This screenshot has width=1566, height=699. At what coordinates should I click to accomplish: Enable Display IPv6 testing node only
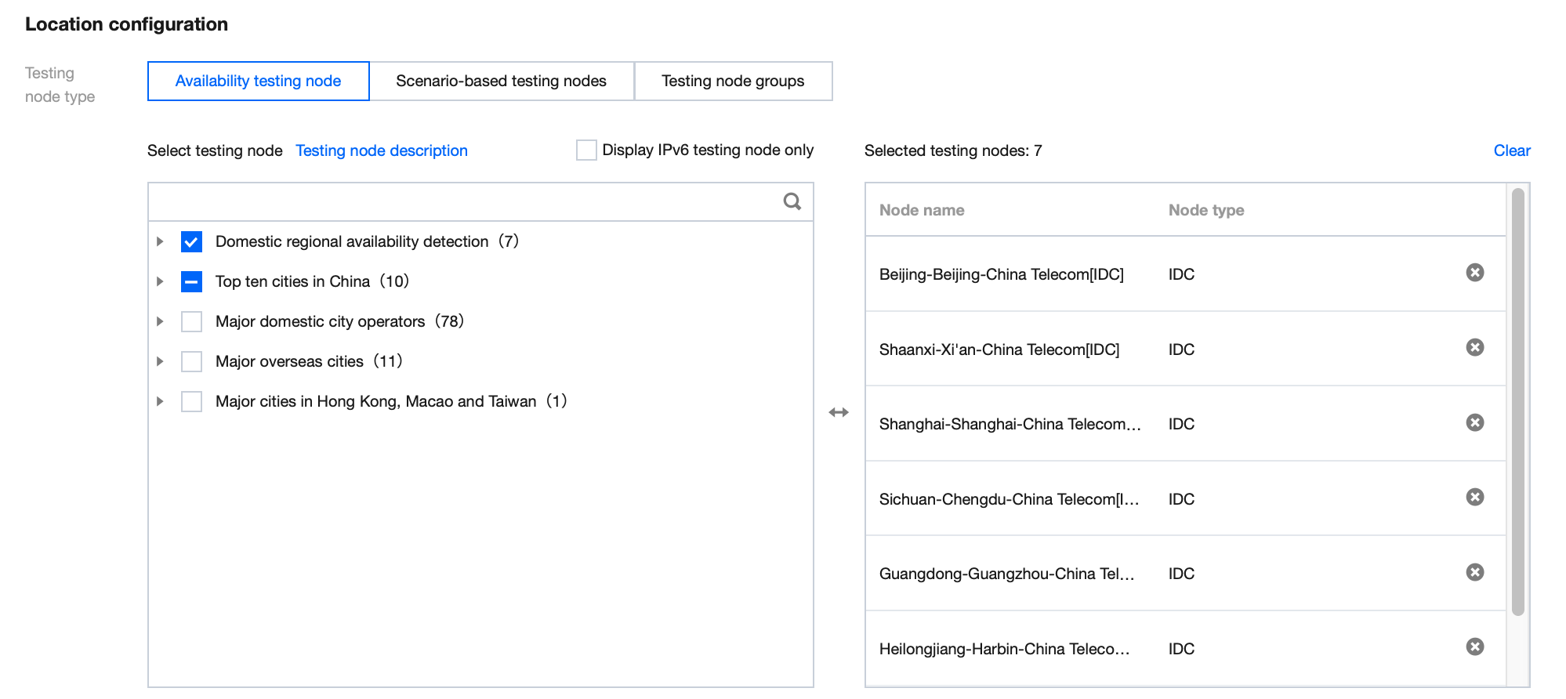[x=586, y=150]
